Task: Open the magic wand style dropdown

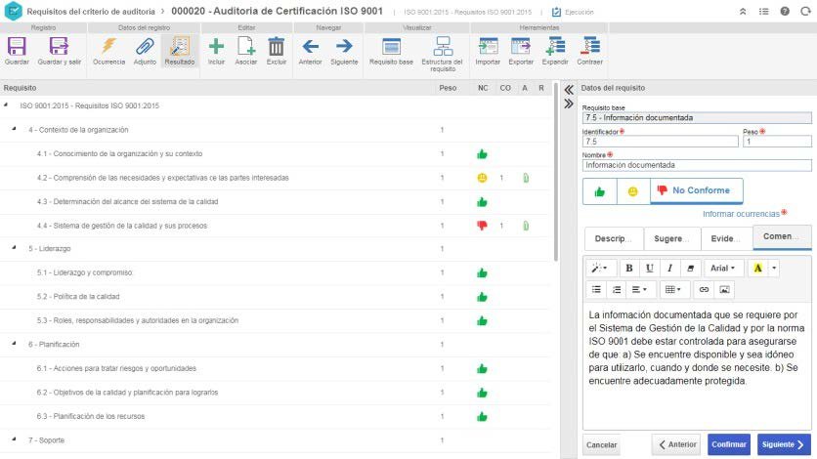Action: (x=600, y=268)
